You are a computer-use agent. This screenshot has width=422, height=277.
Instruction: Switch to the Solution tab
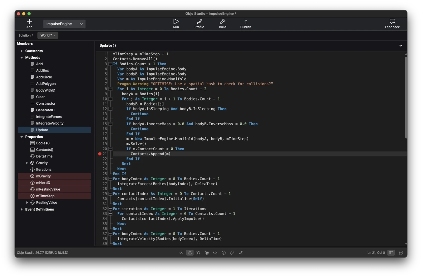(x=26, y=35)
